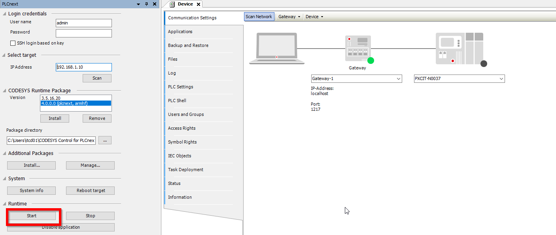Open the Gateway-1 combo box

398,78
